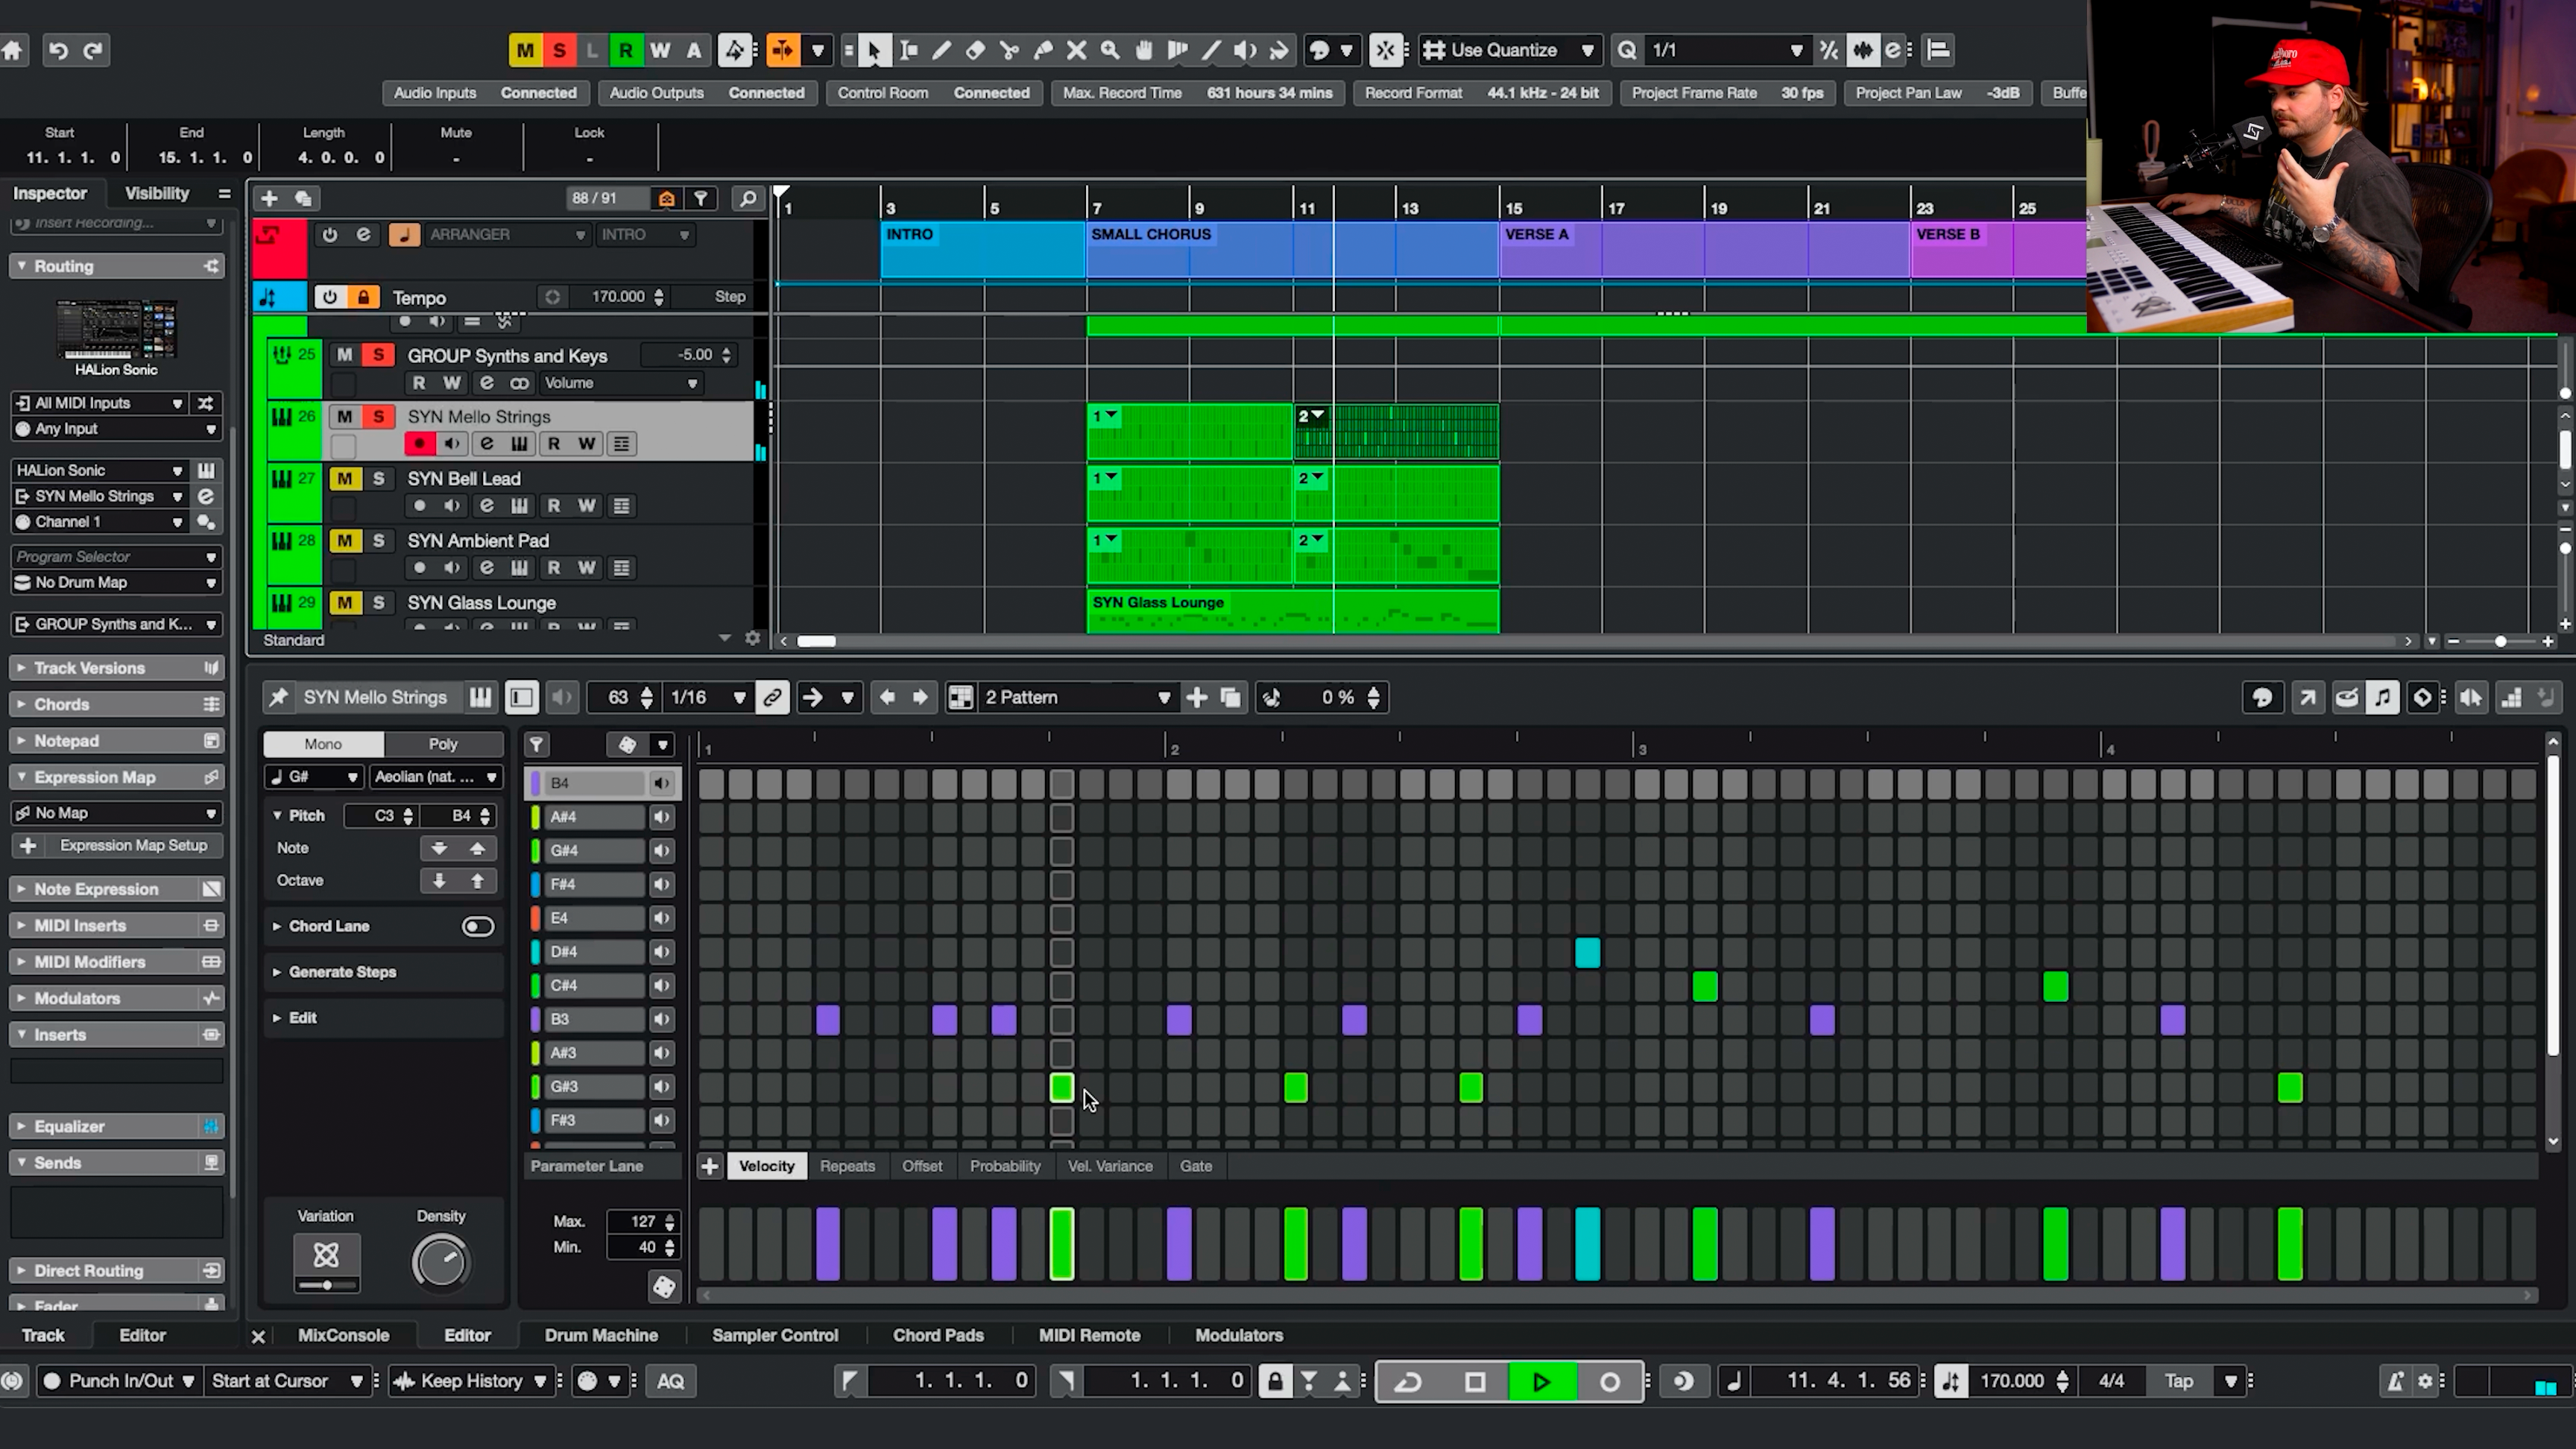Viewport: 2576px width, 1449px height.
Task: Mute the SYN Ambient Pad track
Action: tap(344, 540)
